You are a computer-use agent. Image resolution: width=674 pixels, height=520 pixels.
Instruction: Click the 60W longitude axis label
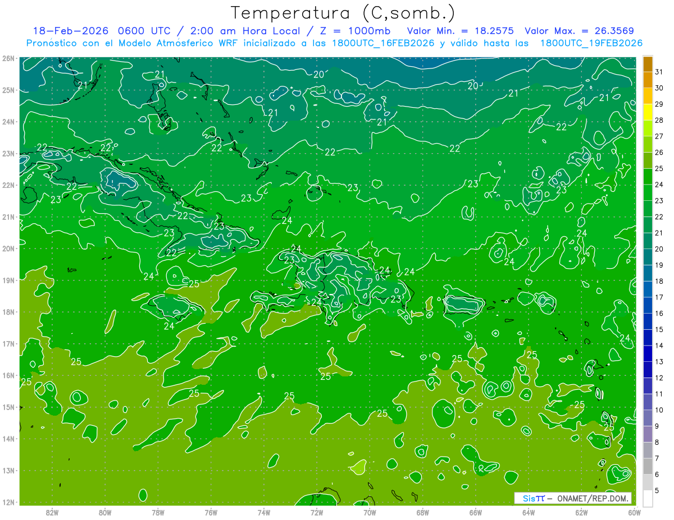tap(635, 512)
